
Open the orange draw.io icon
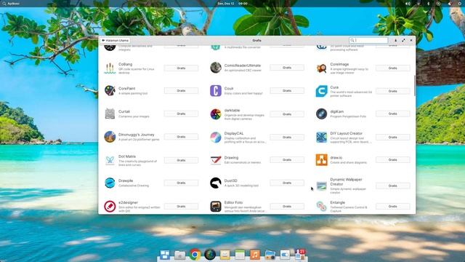(321, 160)
